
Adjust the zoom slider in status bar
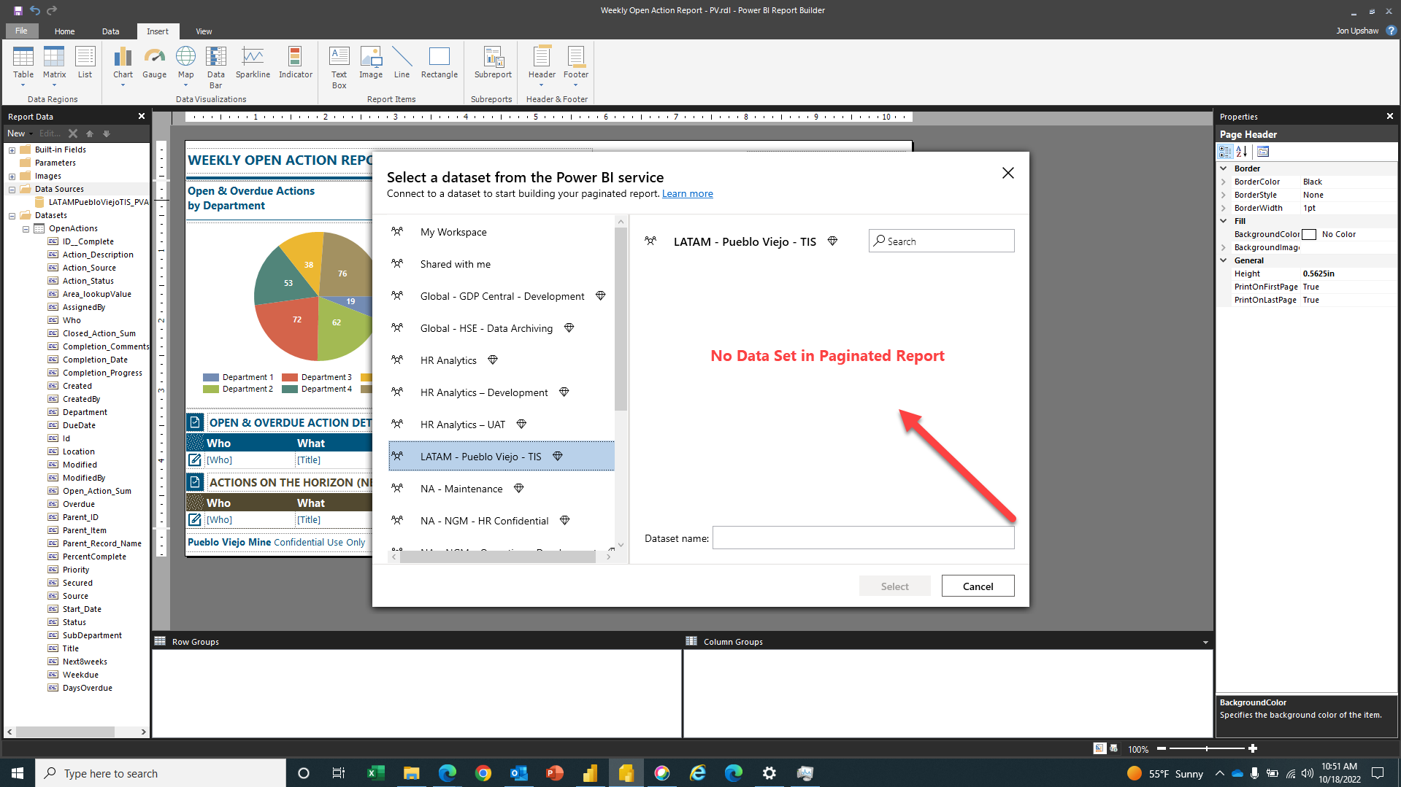click(x=1206, y=749)
